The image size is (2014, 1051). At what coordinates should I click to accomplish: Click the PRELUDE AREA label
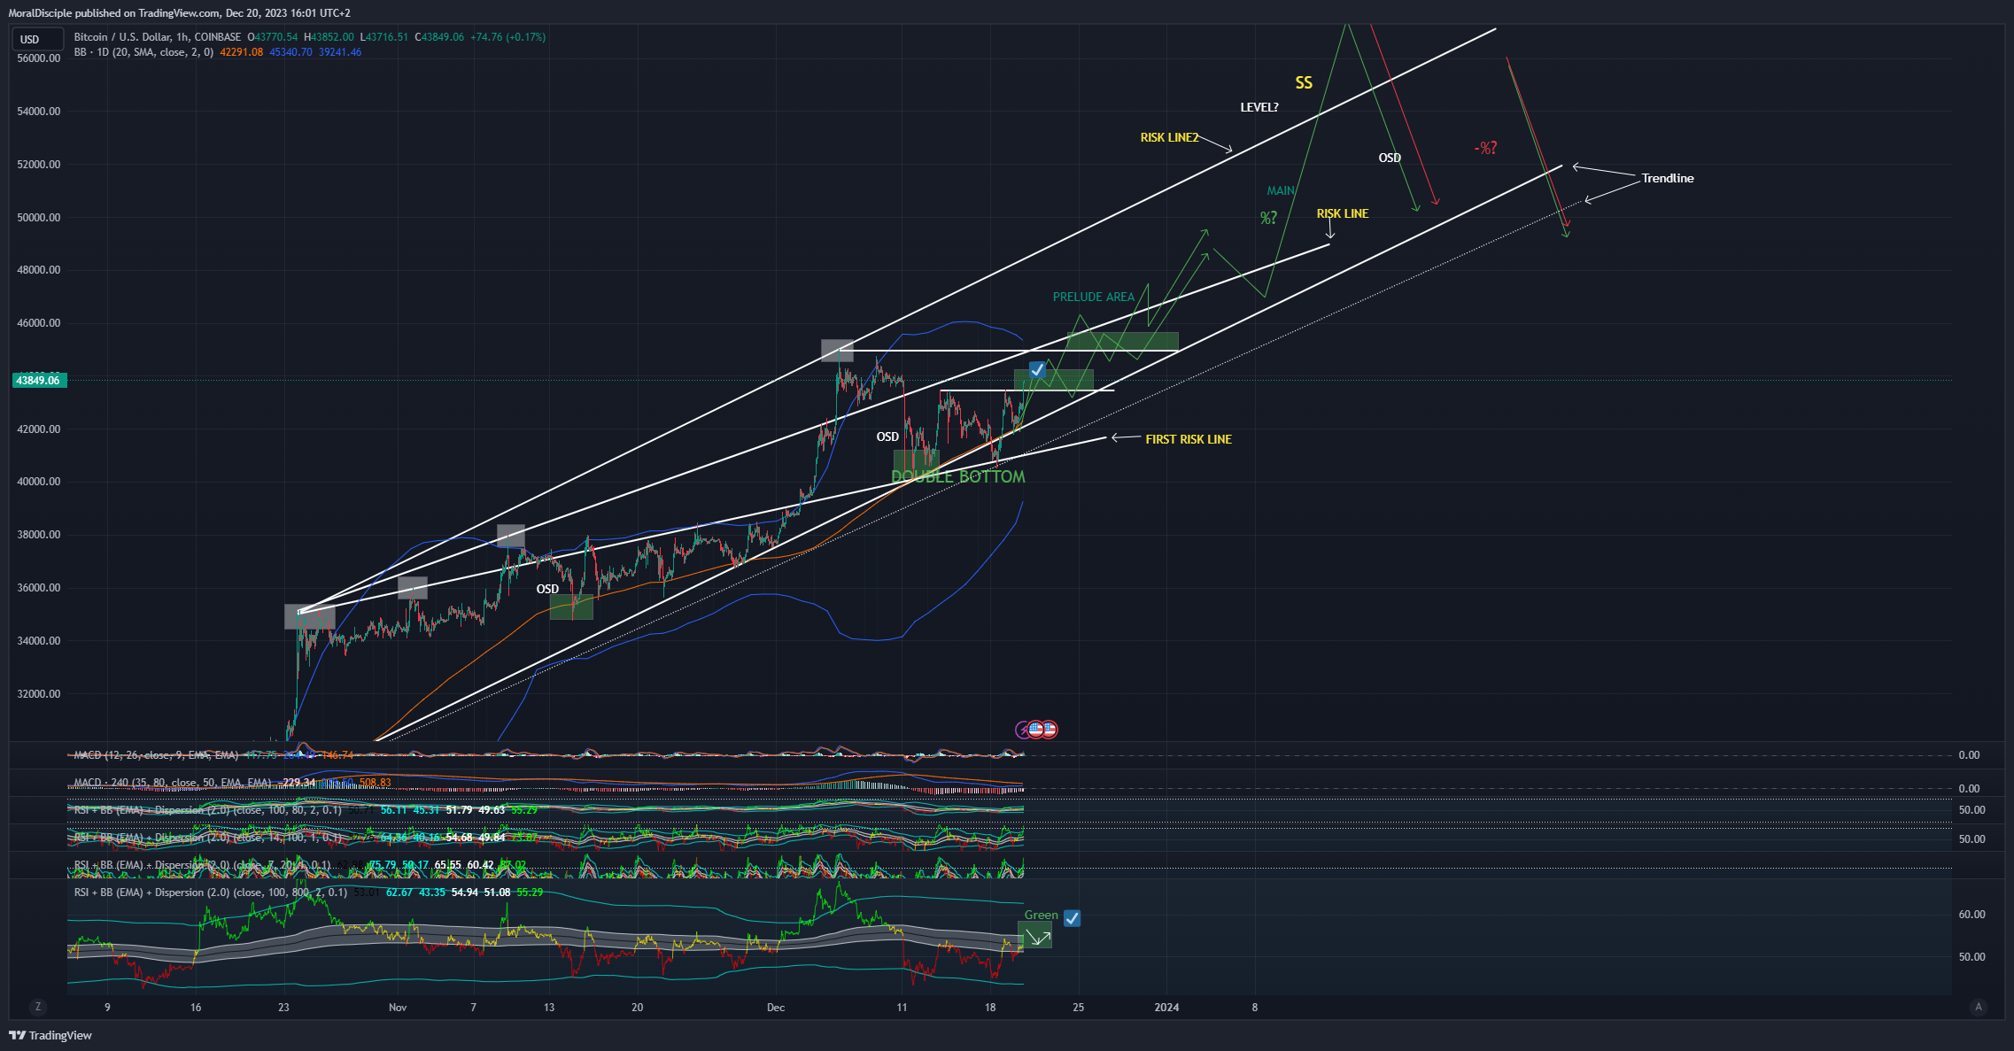point(1094,297)
